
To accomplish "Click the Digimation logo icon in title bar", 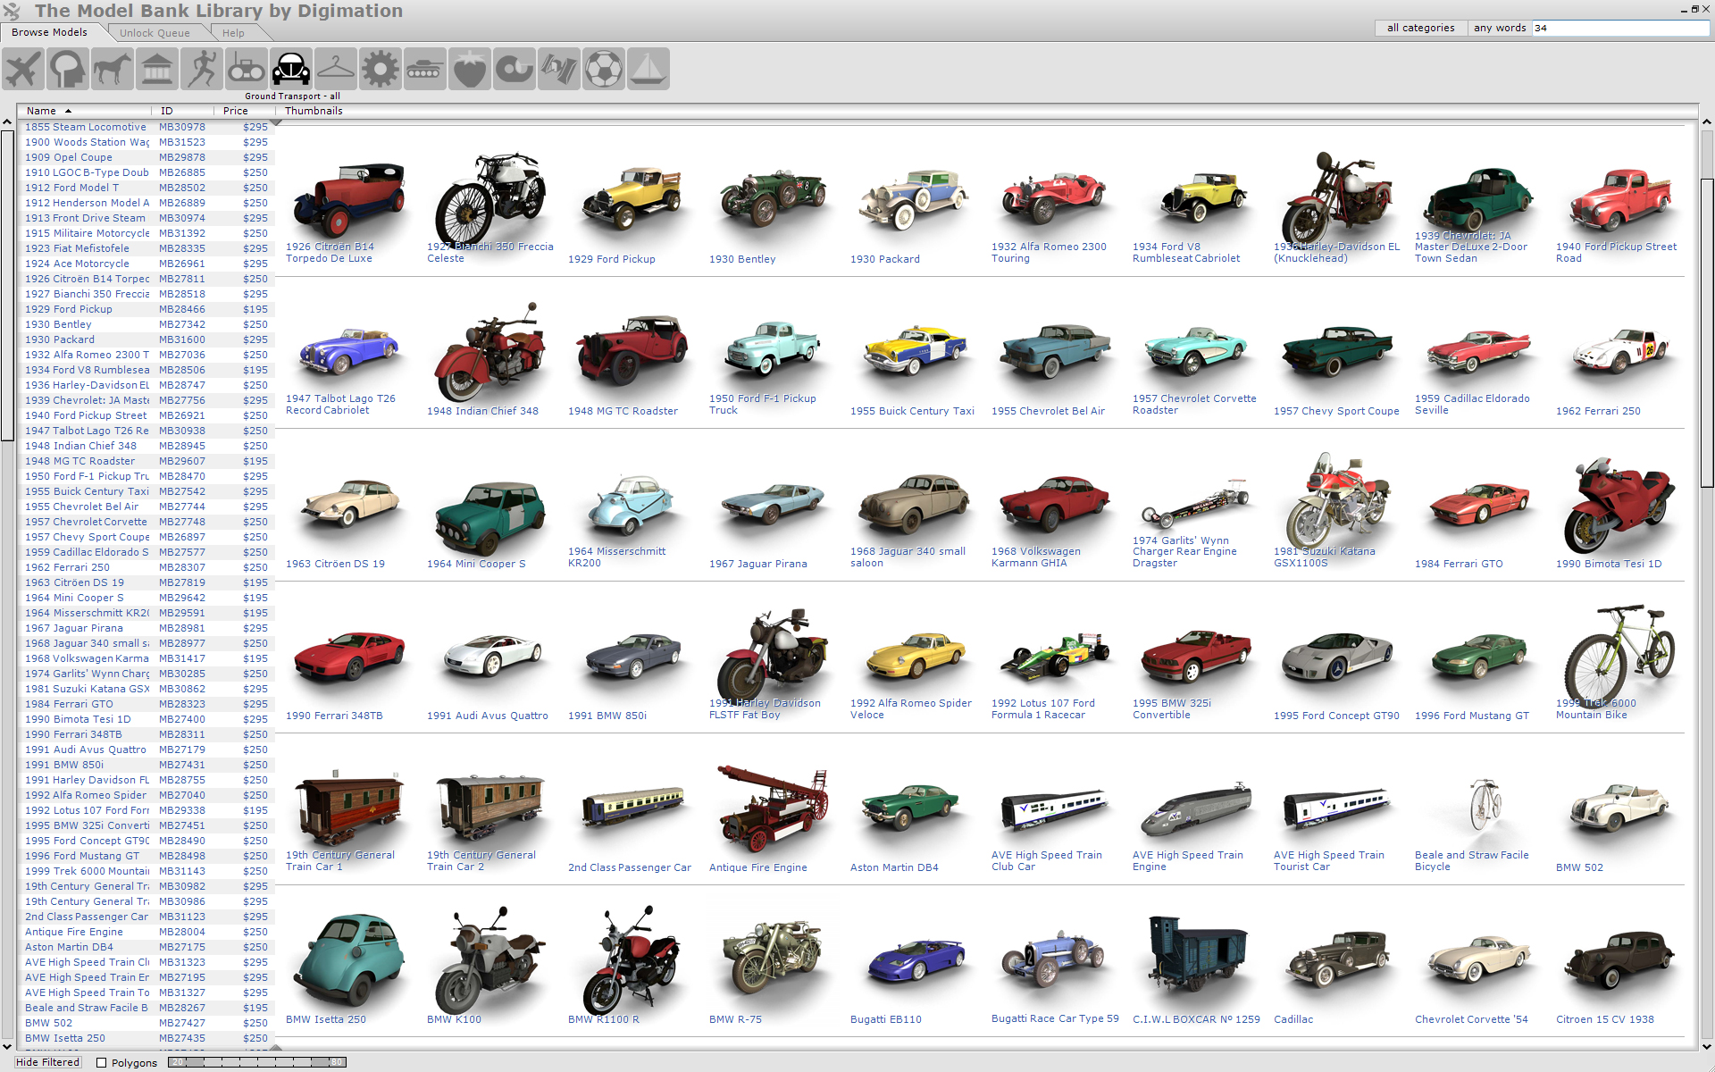I will click(x=12, y=11).
